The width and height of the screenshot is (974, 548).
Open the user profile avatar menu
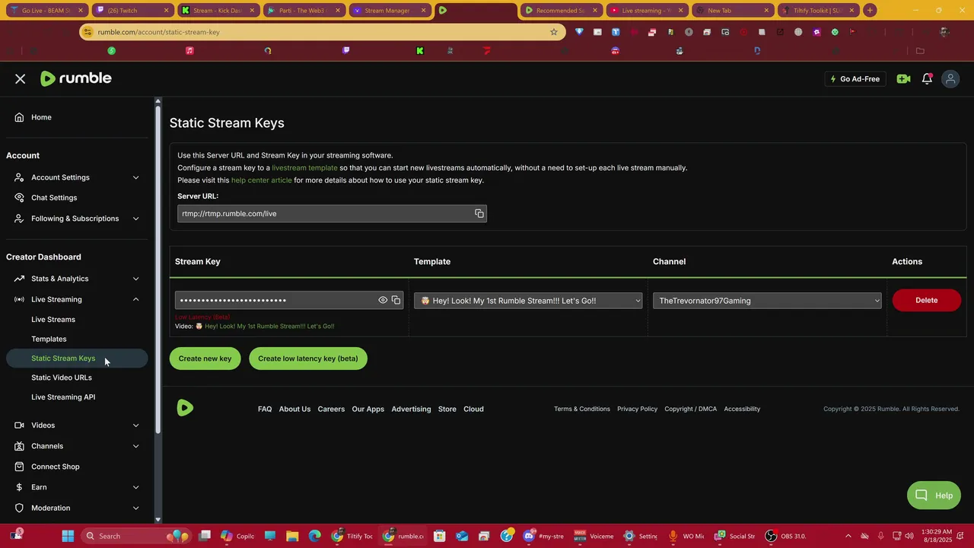[950, 79]
